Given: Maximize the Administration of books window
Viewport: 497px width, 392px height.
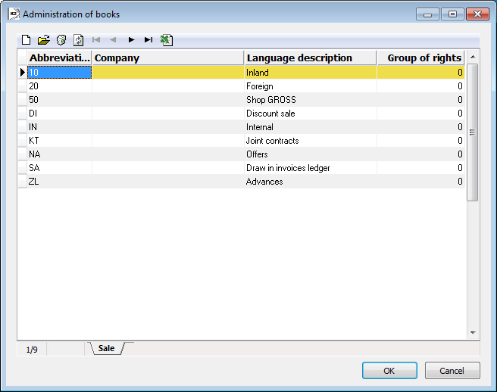Looking at the screenshot, I should [x=452, y=14].
